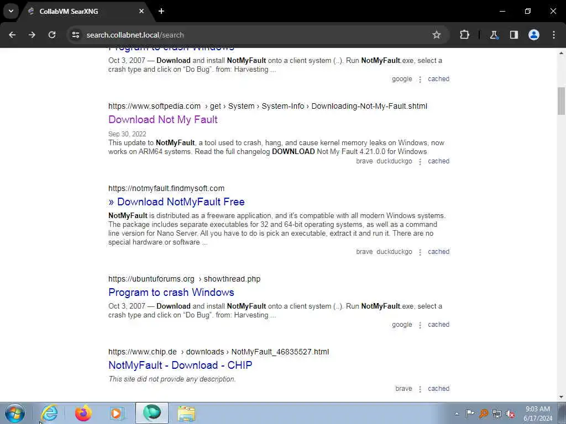
Task: Open the NotMyFault - Download - CHIP result
Action: (180, 365)
